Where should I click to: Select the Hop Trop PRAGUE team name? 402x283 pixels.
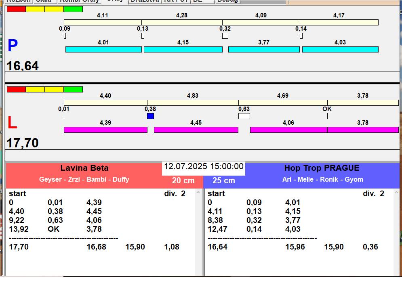click(322, 168)
